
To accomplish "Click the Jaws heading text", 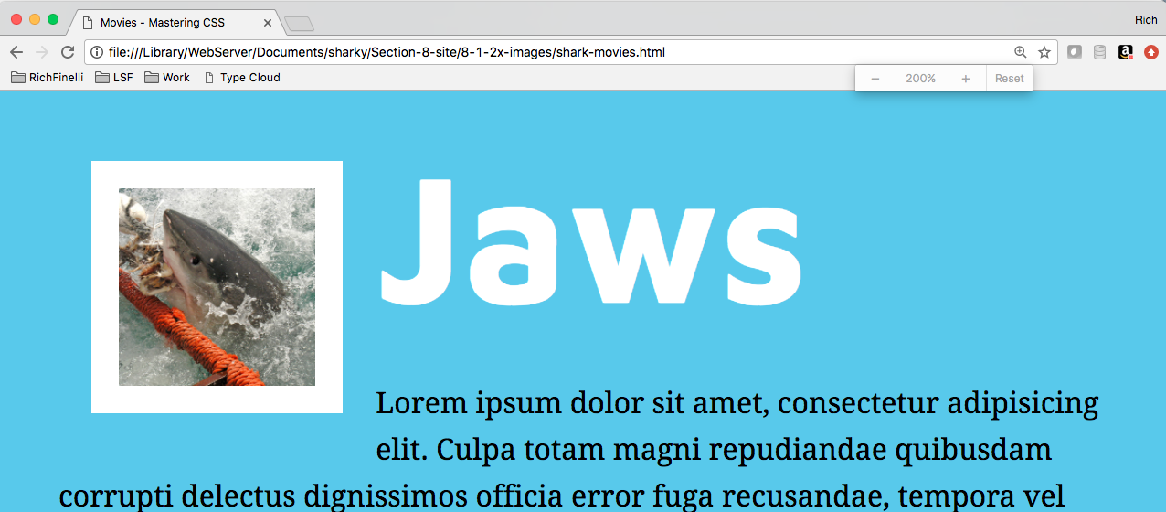I will point(590,241).
